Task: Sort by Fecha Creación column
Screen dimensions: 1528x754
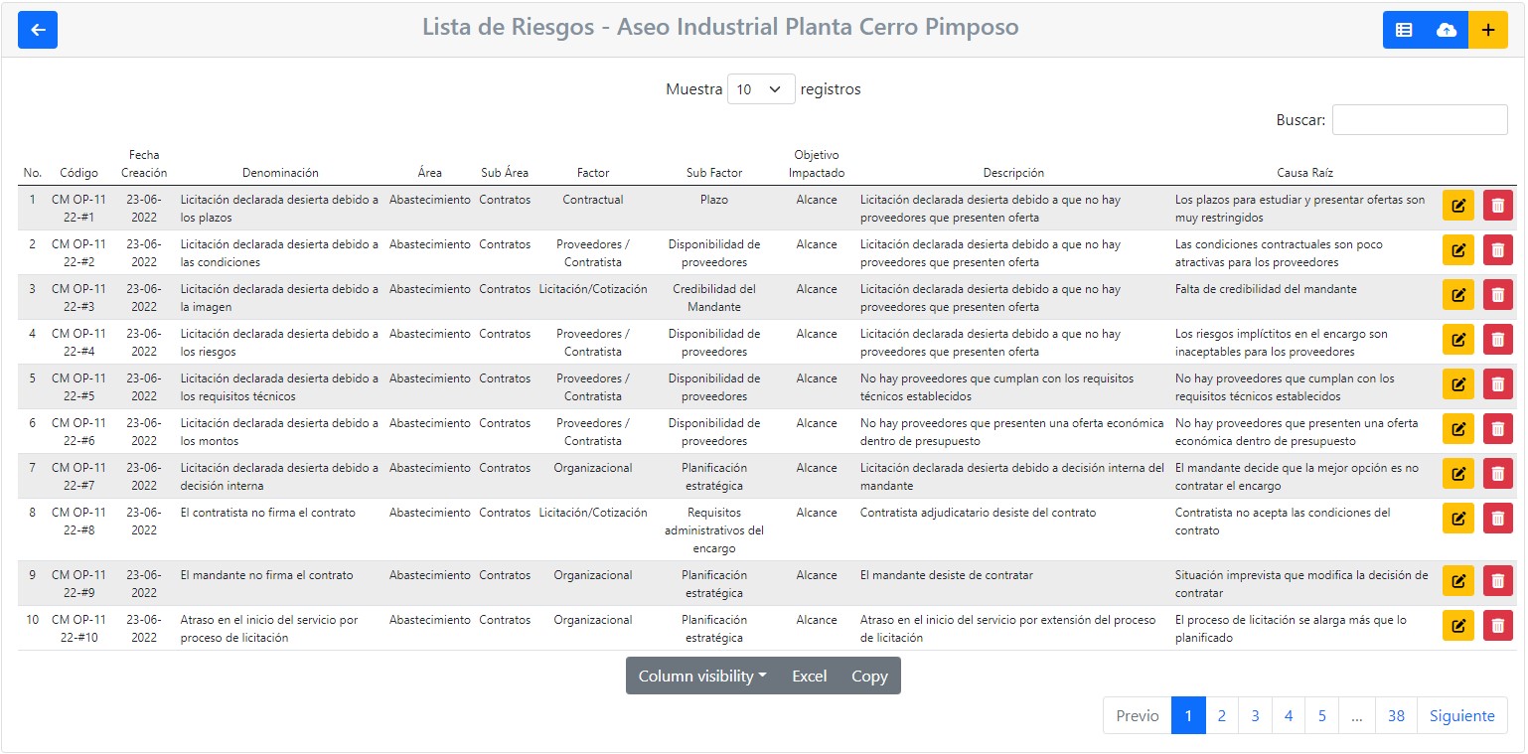Action: point(144,164)
